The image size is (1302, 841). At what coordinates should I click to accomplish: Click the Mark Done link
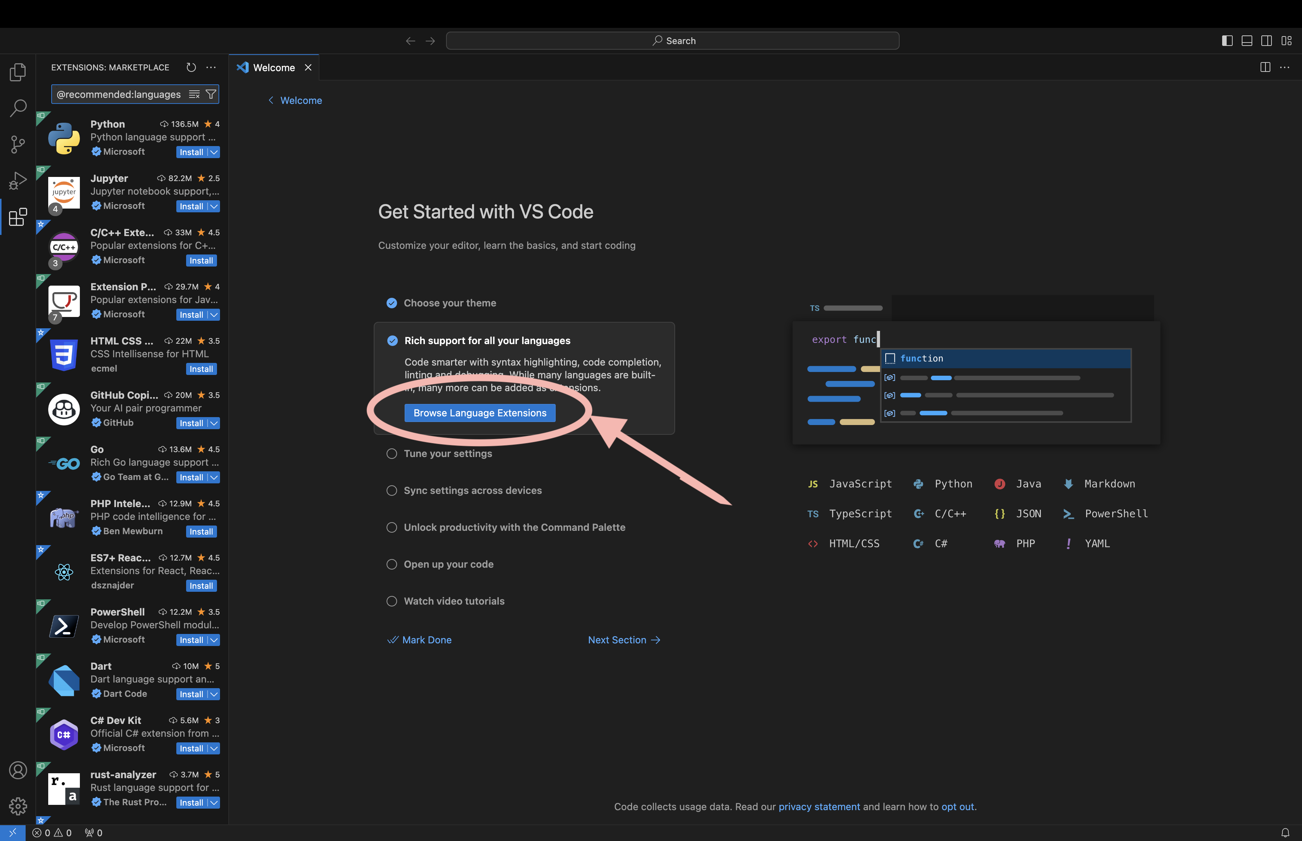tap(420, 640)
